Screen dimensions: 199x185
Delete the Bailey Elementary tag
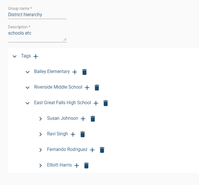pyautogui.click(x=84, y=72)
